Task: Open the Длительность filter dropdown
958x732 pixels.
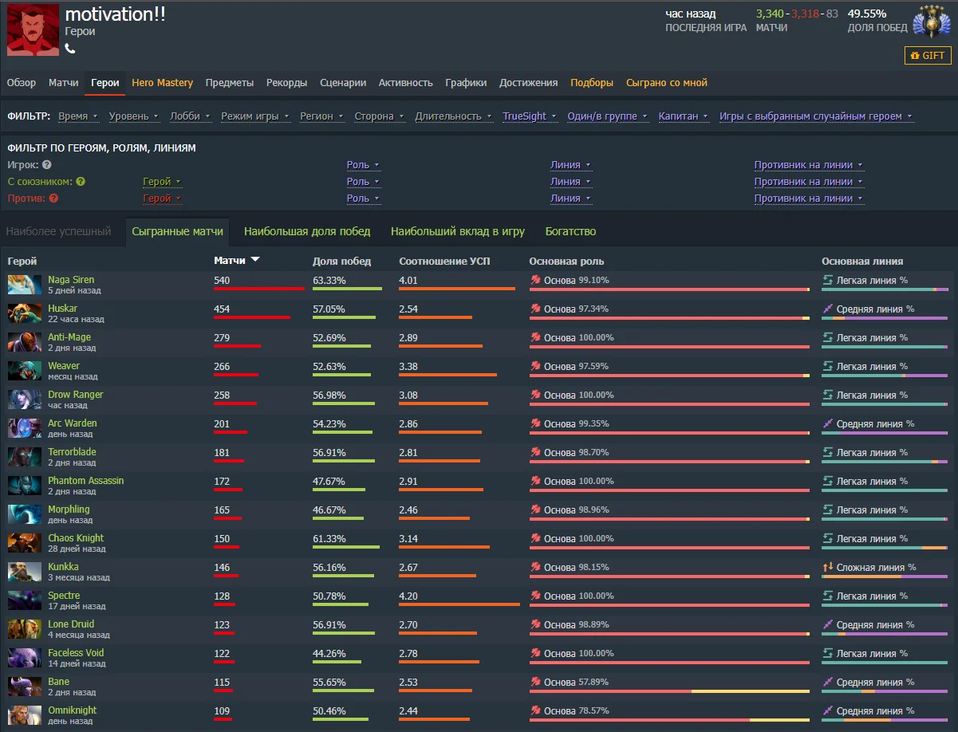Action: [x=454, y=116]
